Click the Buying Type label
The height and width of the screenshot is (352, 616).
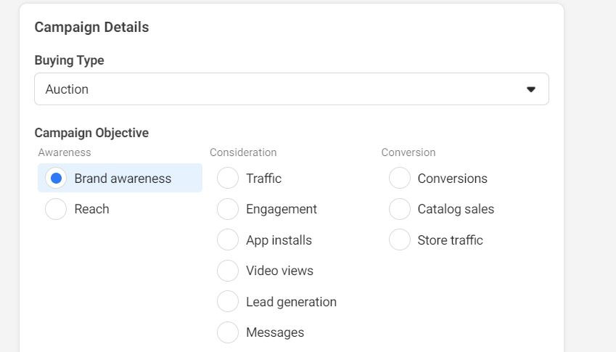coord(69,61)
